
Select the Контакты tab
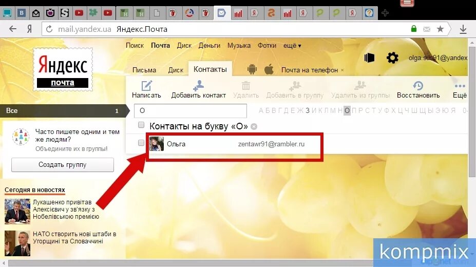pyautogui.click(x=210, y=69)
